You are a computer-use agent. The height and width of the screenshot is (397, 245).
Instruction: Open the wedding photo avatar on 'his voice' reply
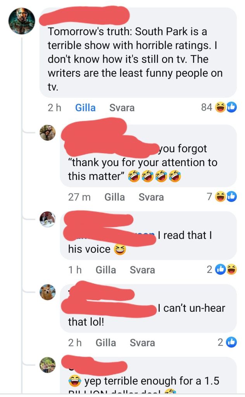(48, 219)
